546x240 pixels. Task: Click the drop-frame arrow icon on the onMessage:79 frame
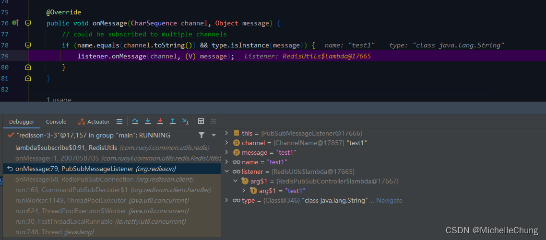pos(10,169)
